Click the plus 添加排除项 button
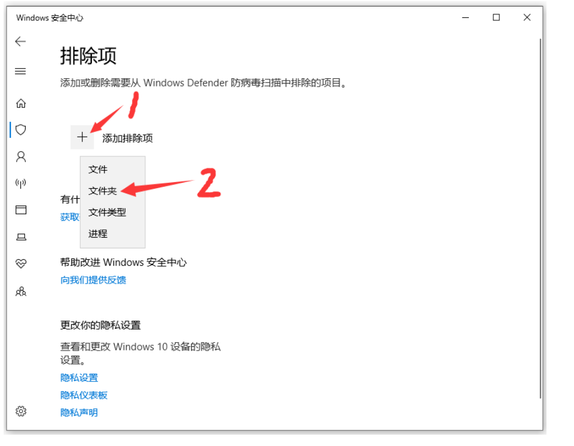Screen dimensions: 574x446 82,137
